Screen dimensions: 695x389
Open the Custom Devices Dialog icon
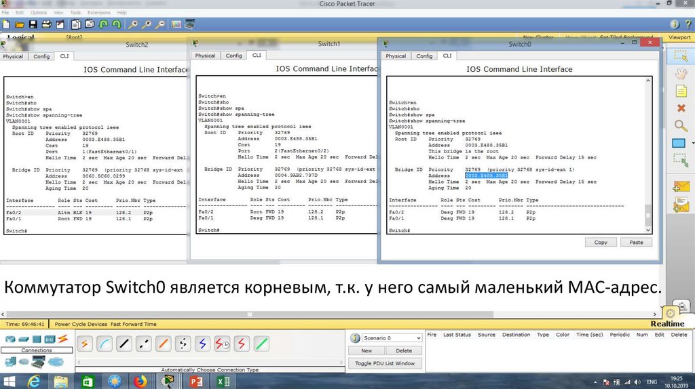pyautogui.click(x=190, y=24)
